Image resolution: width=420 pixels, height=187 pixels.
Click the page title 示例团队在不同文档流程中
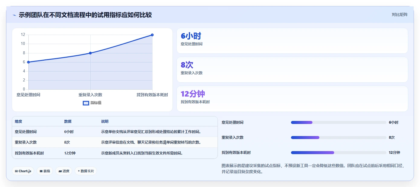click(x=85, y=15)
